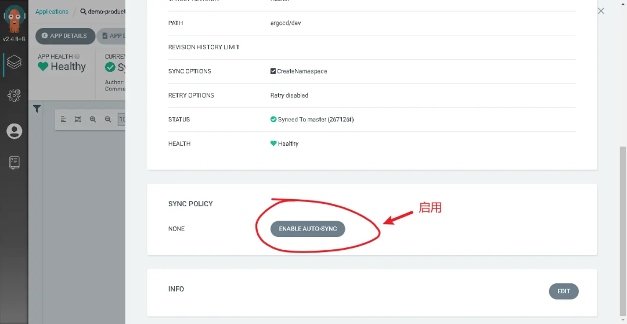Viewport: 627px width, 324px height.
Task: Click the demo-product search field
Action: pyautogui.click(x=103, y=12)
